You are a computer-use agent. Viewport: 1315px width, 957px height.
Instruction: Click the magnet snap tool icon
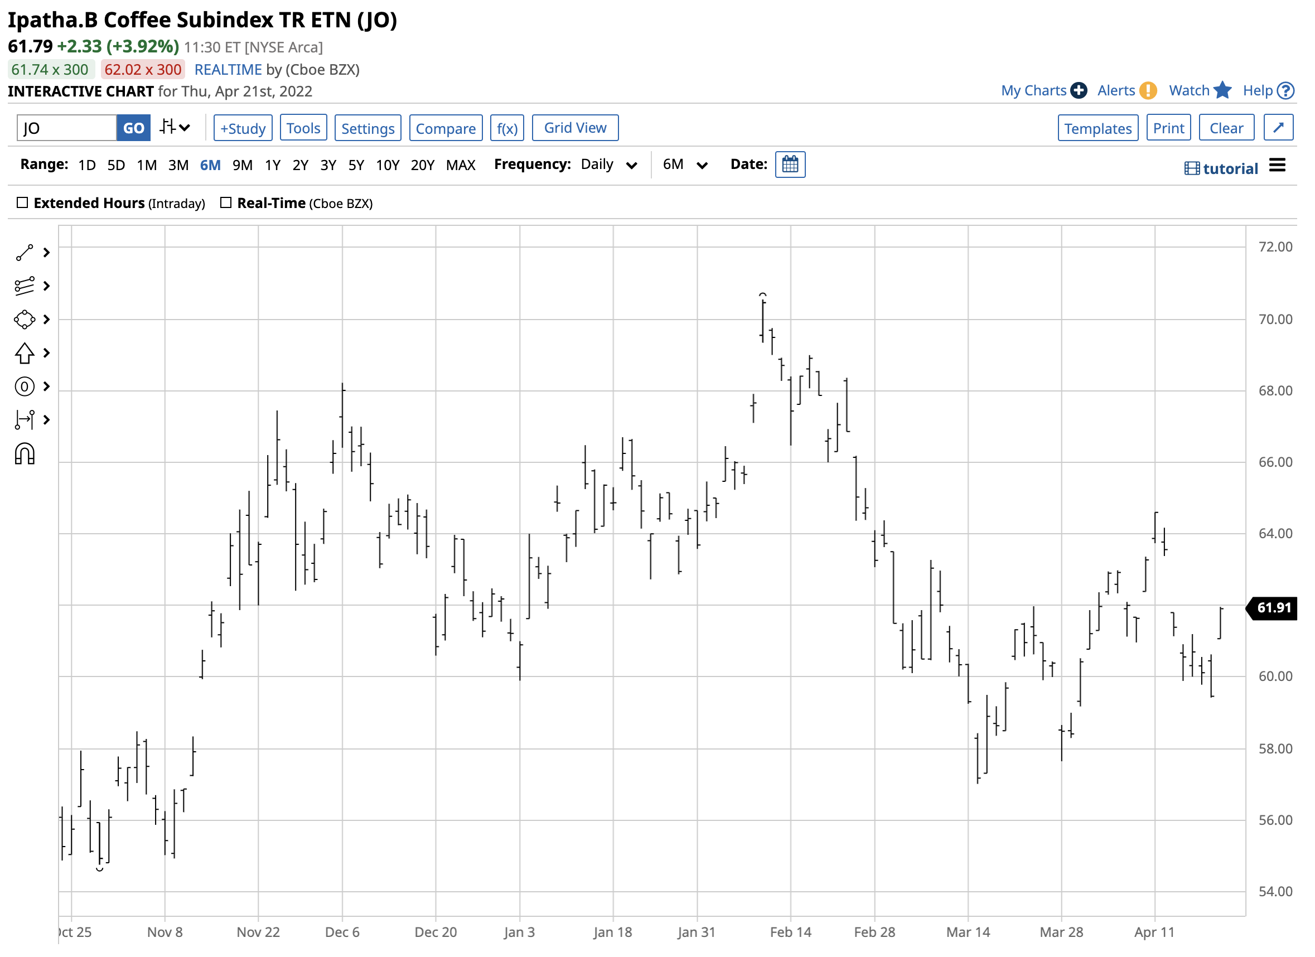coord(25,455)
